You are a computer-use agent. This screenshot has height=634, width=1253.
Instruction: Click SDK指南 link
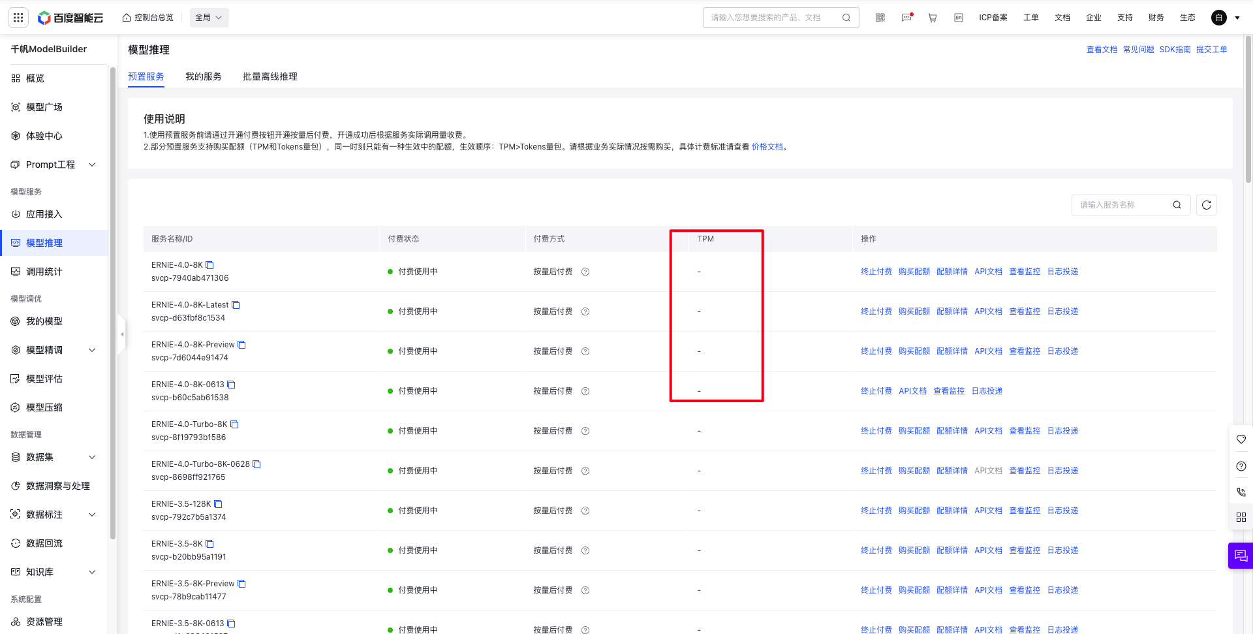click(1175, 50)
